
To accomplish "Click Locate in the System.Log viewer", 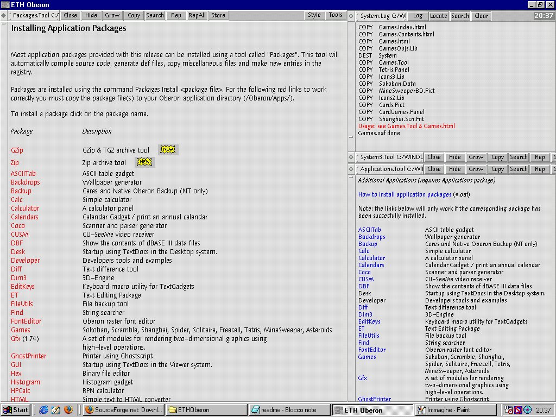I will (x=439, y=16).
